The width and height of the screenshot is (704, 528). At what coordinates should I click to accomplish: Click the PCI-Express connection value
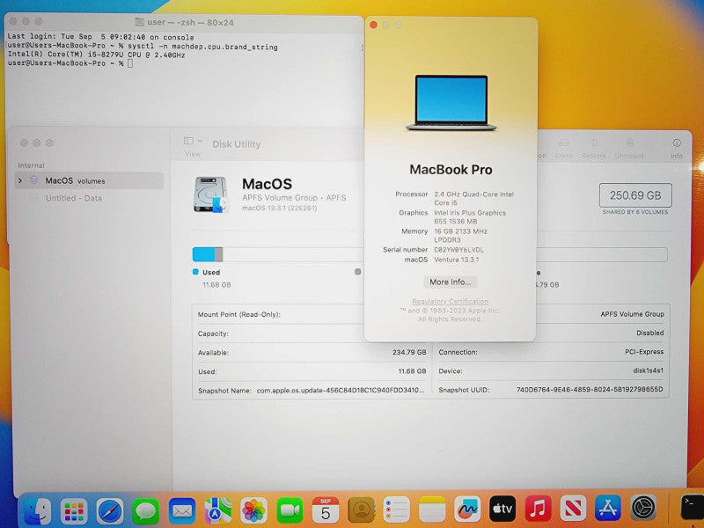click(x=644, y=351)
